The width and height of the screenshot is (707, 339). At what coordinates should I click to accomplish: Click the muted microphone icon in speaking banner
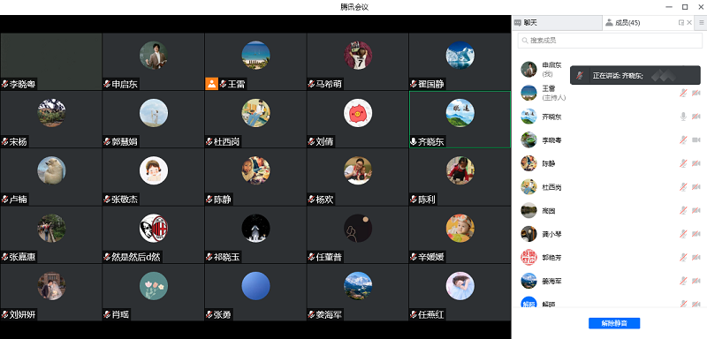point(581,76)
